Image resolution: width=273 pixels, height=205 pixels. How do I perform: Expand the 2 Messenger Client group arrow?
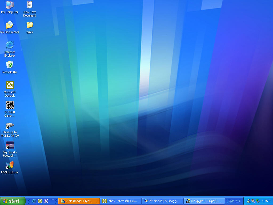[x=98, y=201]
